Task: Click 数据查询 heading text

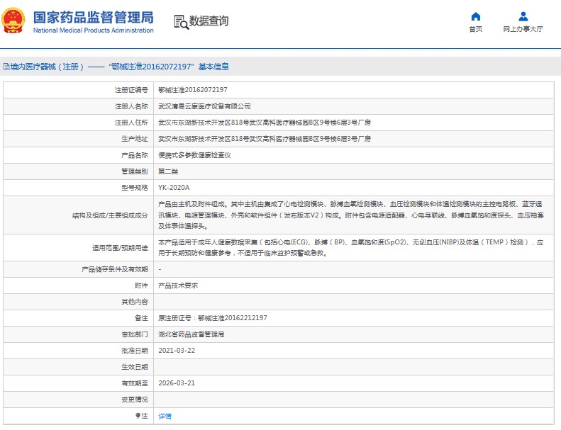Action: click(209, 21)
